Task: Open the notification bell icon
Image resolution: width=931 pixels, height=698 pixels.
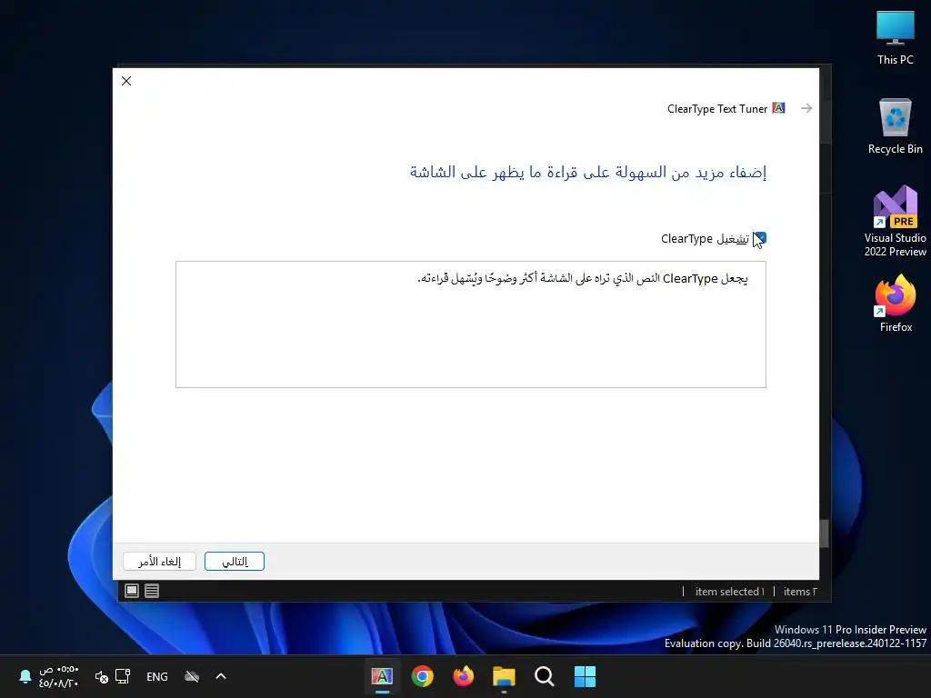Action: (x=25, y=676)
